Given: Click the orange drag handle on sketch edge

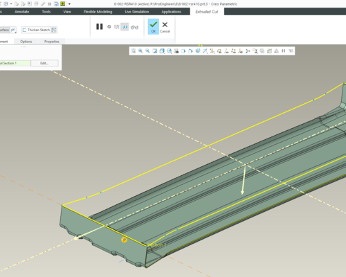Looking at the screenshot, I should coord(124,240).
